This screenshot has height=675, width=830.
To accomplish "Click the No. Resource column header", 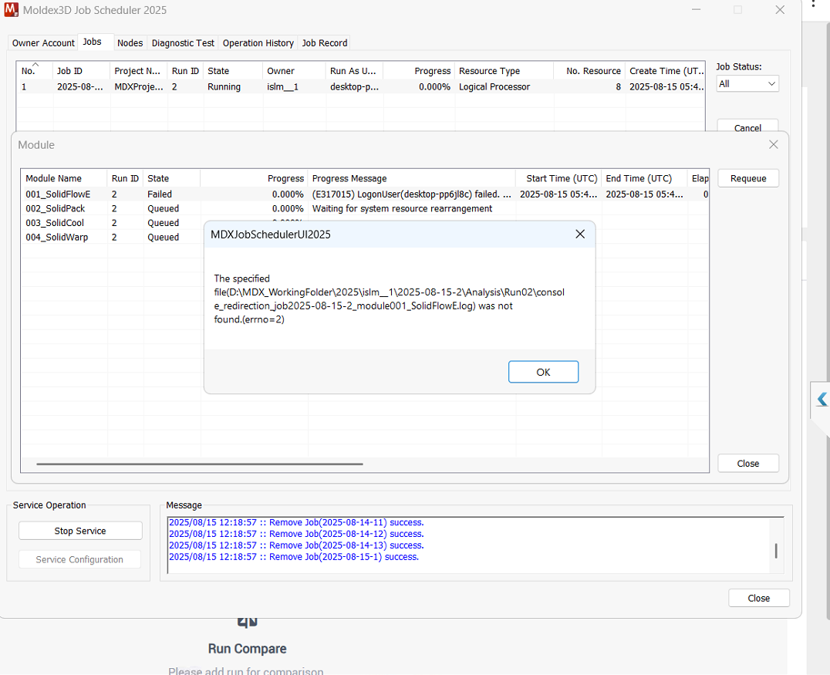I will 589,71.
